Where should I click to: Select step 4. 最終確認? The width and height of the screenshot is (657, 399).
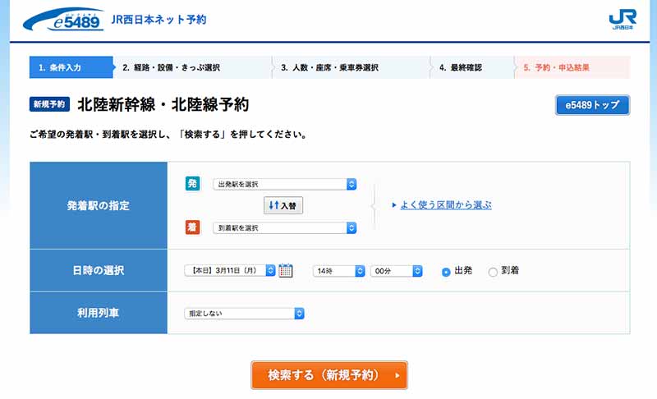(x=472, y=67)
